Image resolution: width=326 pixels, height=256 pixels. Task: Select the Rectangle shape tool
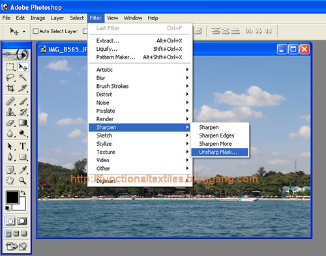(23, 157)
